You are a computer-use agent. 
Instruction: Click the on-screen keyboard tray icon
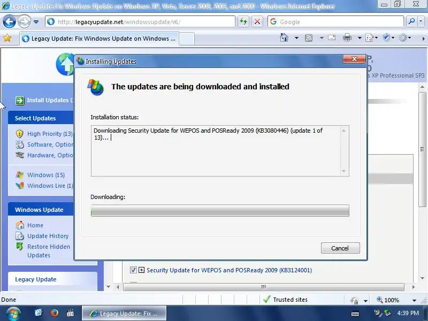(355, 314)
